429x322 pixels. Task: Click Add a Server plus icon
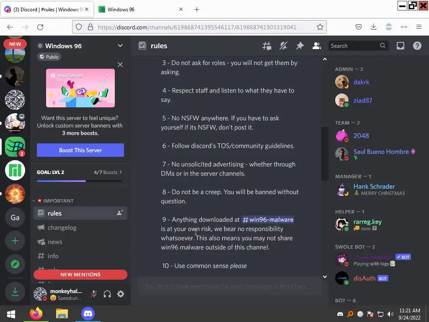click(15, 241)
